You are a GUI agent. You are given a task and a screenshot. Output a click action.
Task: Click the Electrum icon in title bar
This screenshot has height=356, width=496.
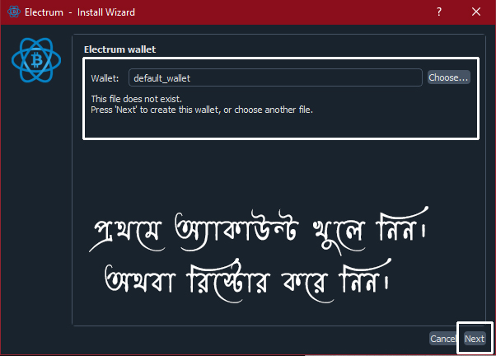tap(14, 12)
